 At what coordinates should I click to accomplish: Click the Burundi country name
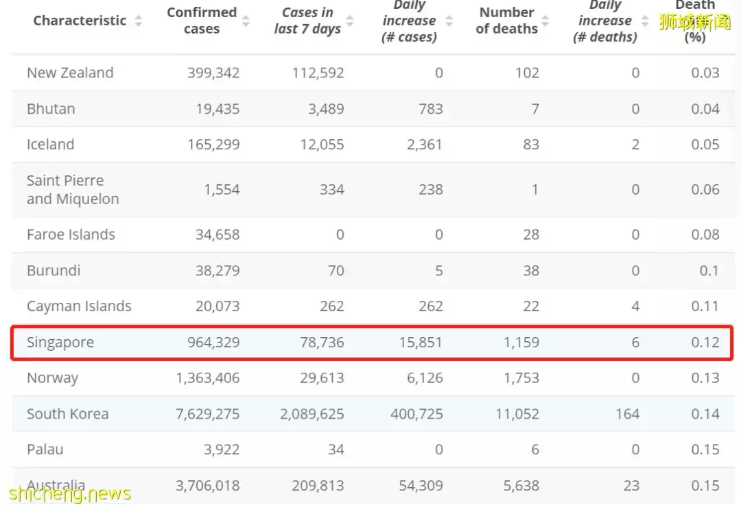(54, 271)
